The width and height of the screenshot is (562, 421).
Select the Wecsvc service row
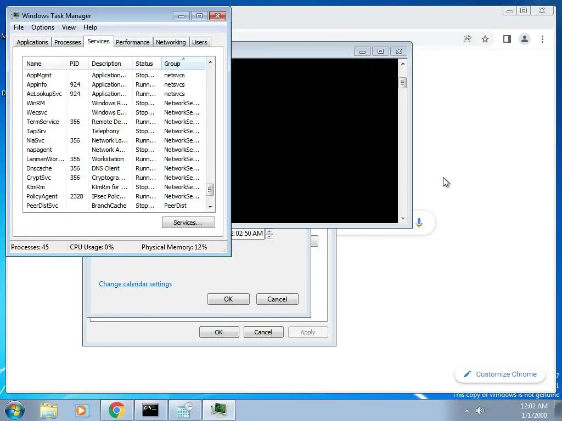[x=114, y=112]
